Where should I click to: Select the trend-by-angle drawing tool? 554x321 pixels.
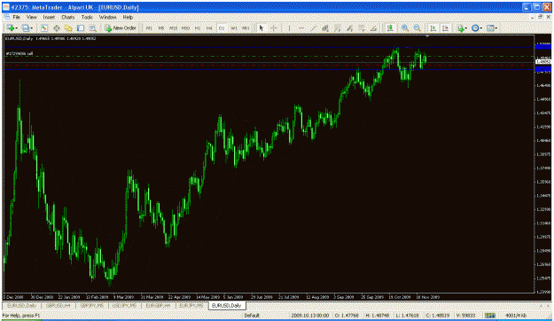(x=373, y=27)
